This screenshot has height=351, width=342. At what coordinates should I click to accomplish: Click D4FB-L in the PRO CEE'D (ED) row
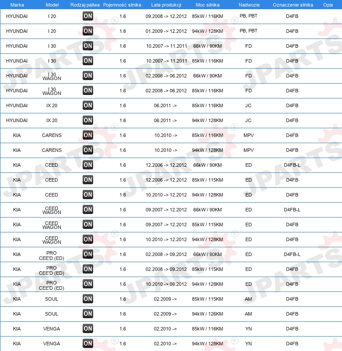click(292, 254)
